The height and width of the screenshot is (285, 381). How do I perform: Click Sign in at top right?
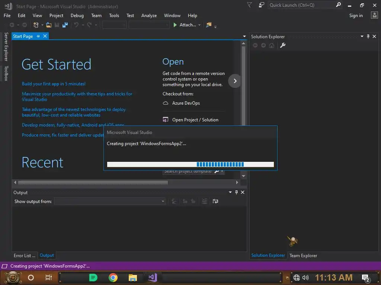pos(356,16)
